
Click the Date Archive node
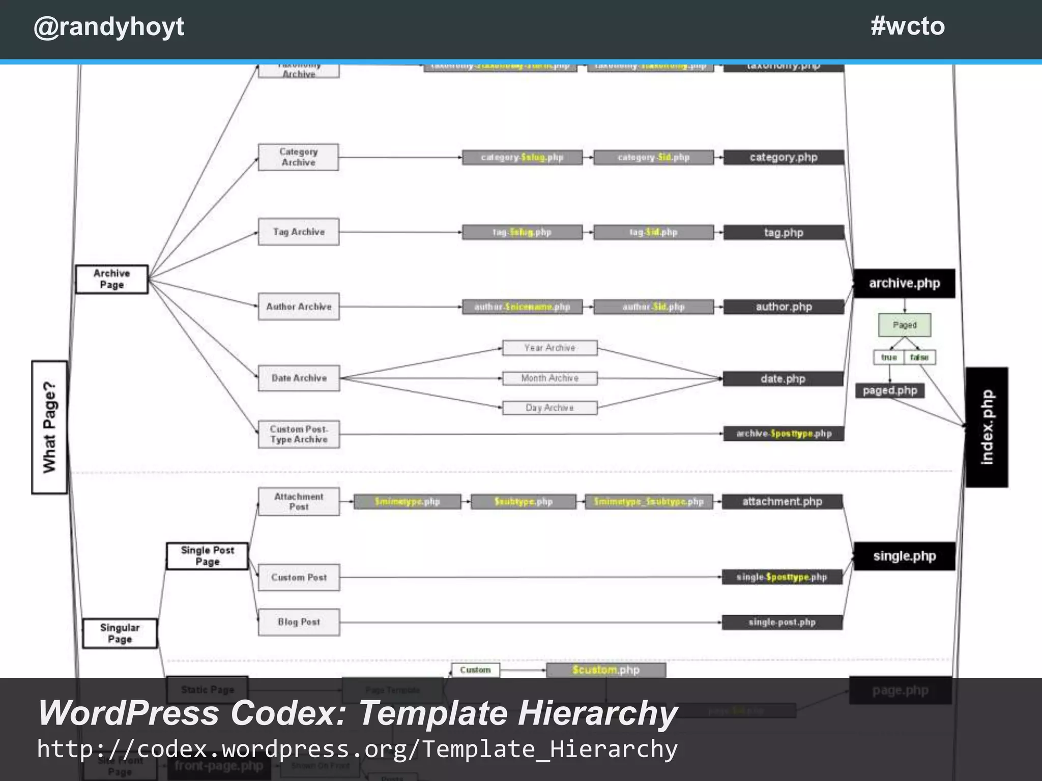[298, 378]
